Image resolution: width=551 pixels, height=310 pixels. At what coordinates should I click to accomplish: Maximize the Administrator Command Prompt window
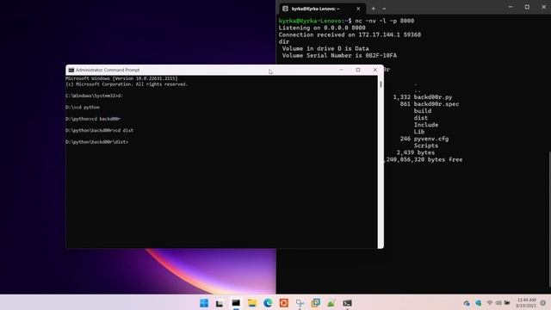click(358, 70)
